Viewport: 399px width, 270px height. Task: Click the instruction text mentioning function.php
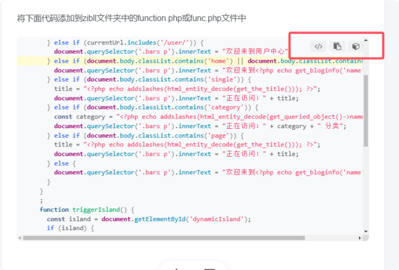131,18
